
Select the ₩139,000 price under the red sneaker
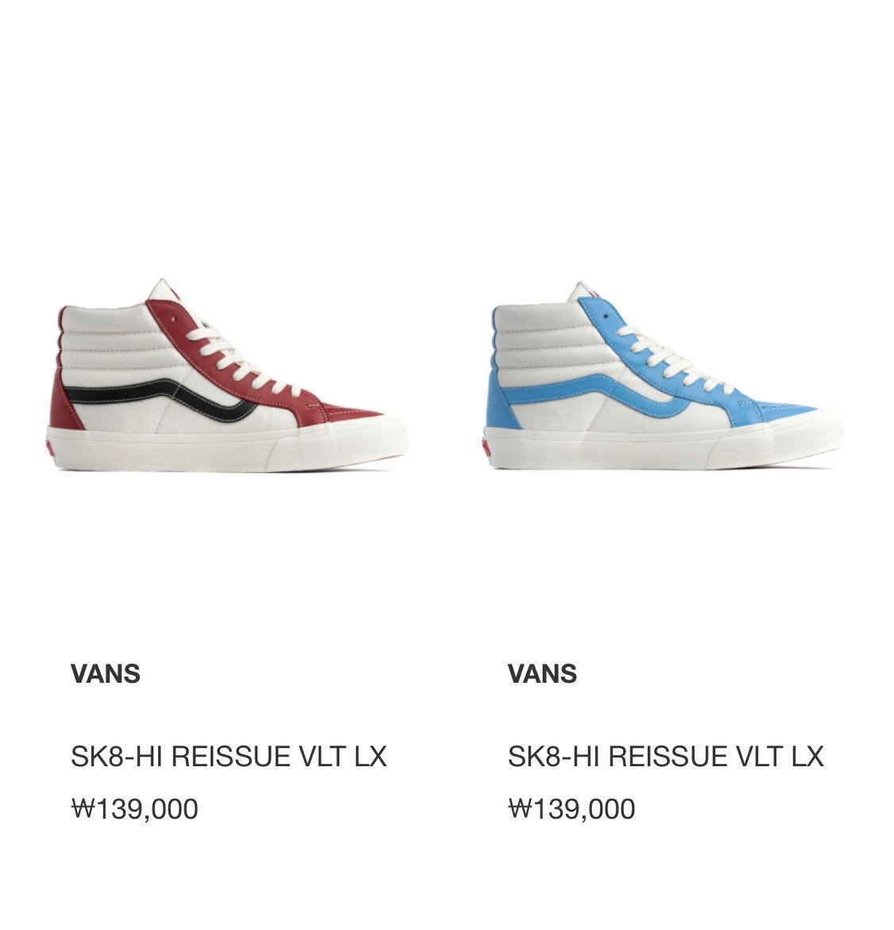coord(134,810)
